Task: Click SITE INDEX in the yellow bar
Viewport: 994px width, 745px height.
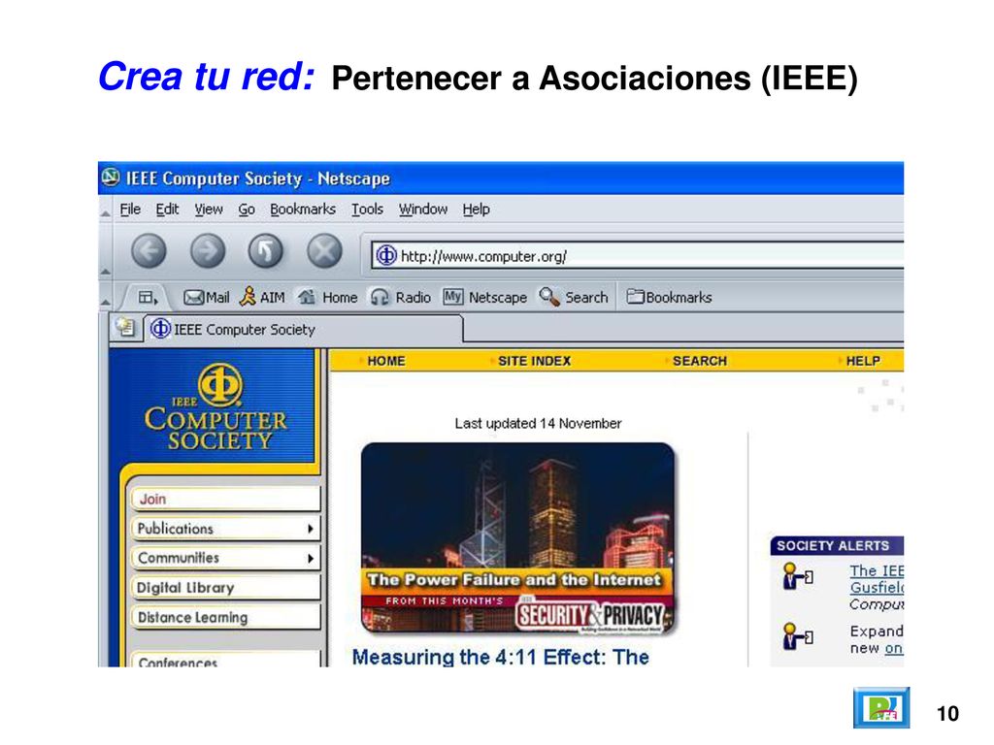Action: click(534, 361)
